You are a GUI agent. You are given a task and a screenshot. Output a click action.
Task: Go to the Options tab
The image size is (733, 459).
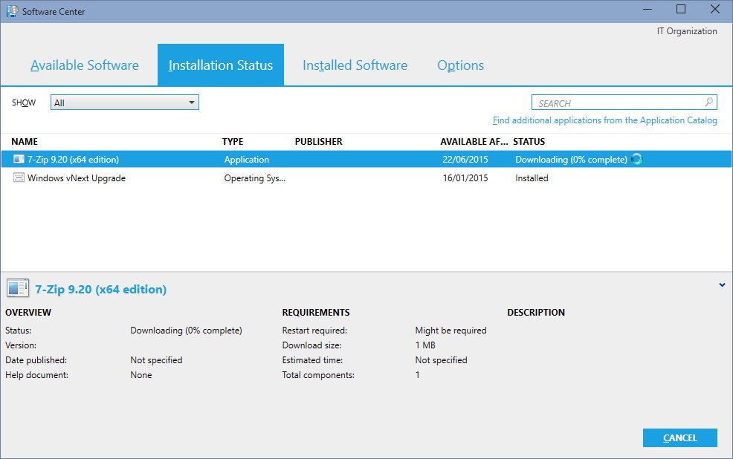coord(460,65)
